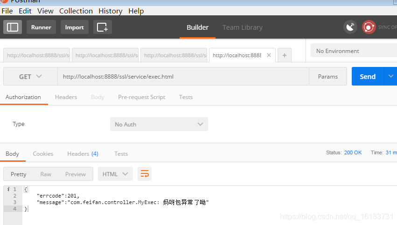
Task: Switch response view to Pretty
Action: [x=19, y=174]
